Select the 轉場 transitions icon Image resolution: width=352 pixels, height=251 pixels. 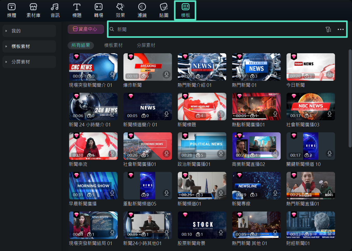[99, 10]
